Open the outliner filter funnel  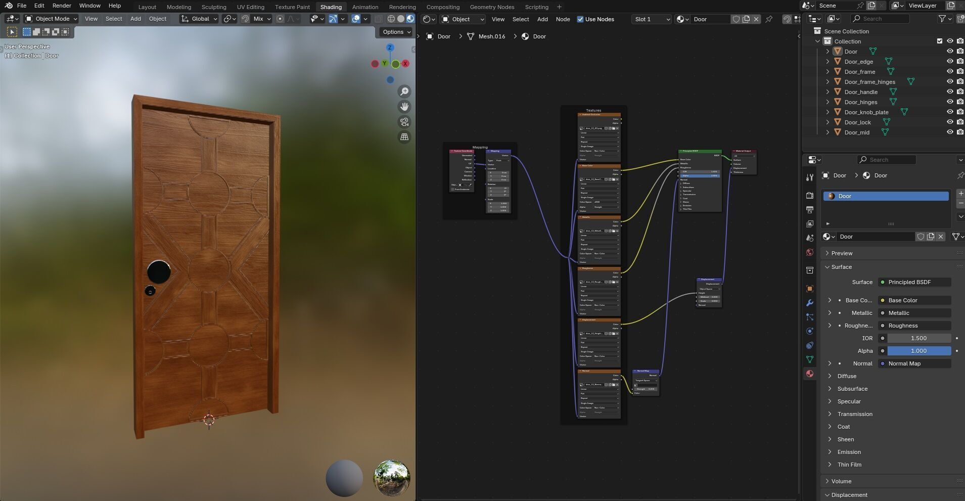(x=945, y=19)
